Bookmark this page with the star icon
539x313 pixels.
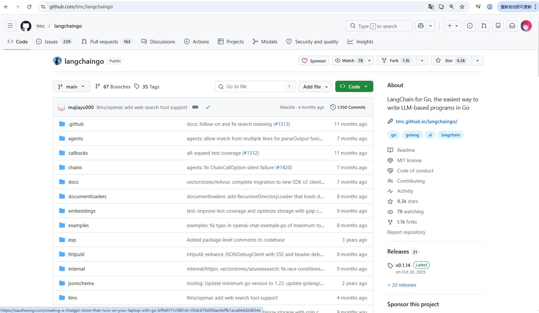pos(462,7)
